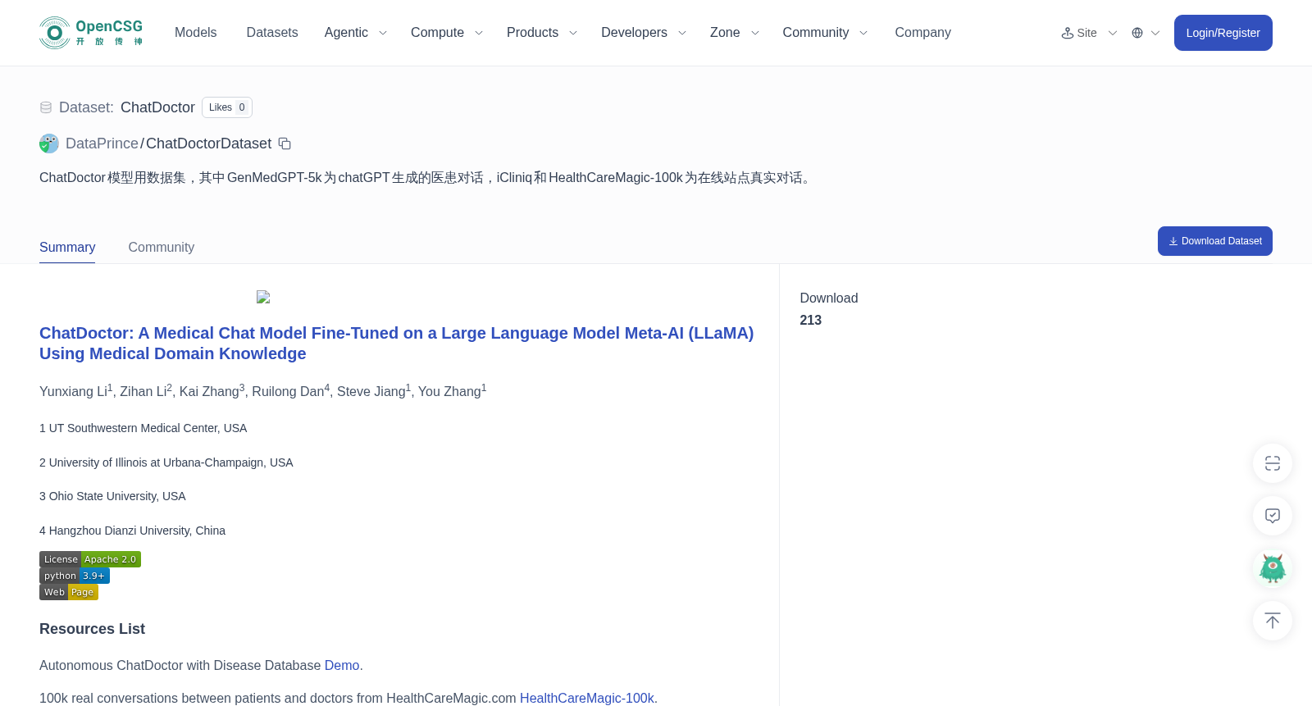Click the back-to-top arrow button
Screen dimensions: 1312x706
pyautogui.click(x=1273, y=621)
